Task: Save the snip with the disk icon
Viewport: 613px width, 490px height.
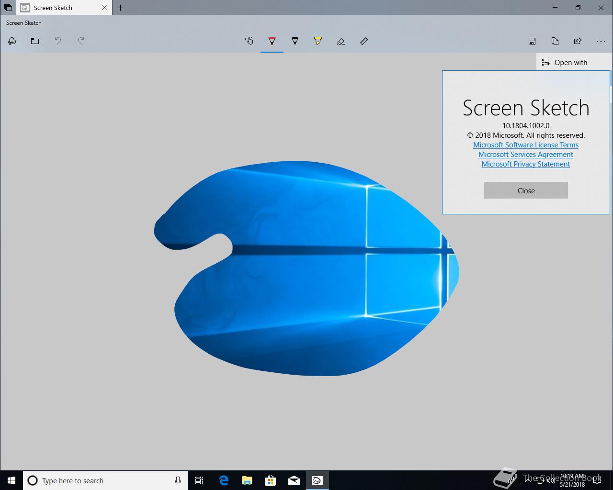Action: point(532,41)
